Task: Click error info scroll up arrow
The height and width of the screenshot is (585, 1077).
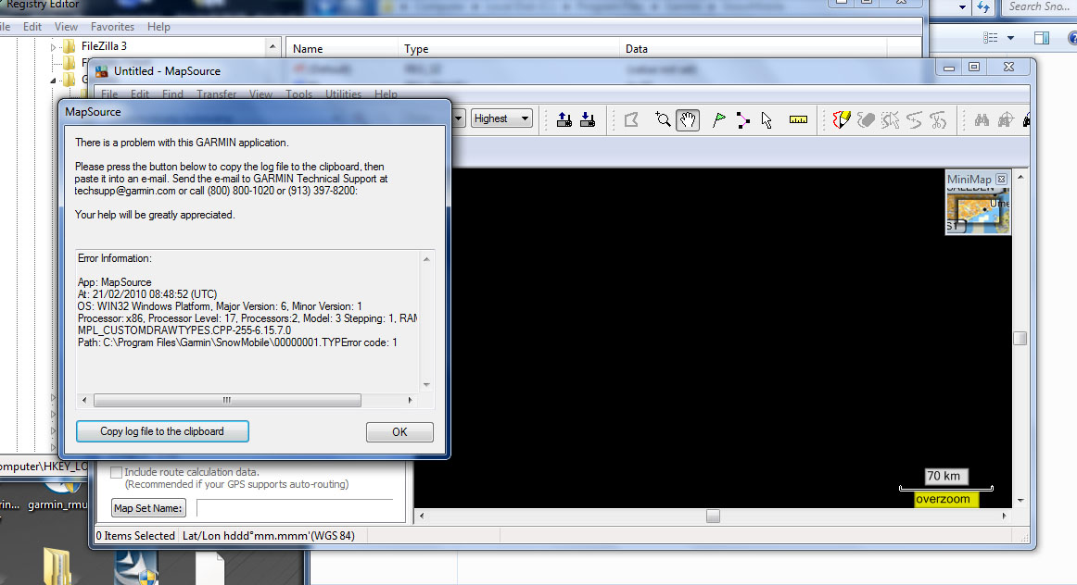Action: coord(426,259)
